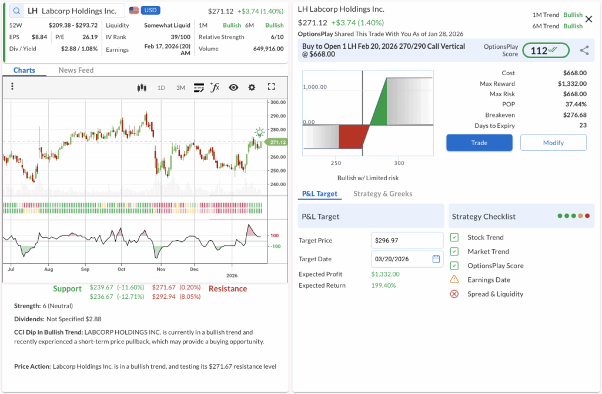Click the Modify button
Screen dimensions: 602x394
[553, 143]
